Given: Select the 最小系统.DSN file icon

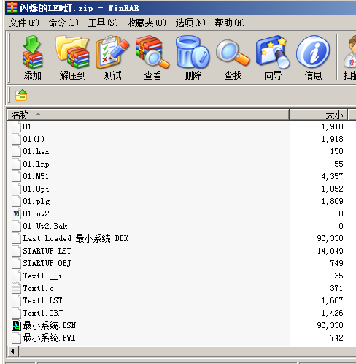Looking at the screenshot, I should [x=16, y=325].
